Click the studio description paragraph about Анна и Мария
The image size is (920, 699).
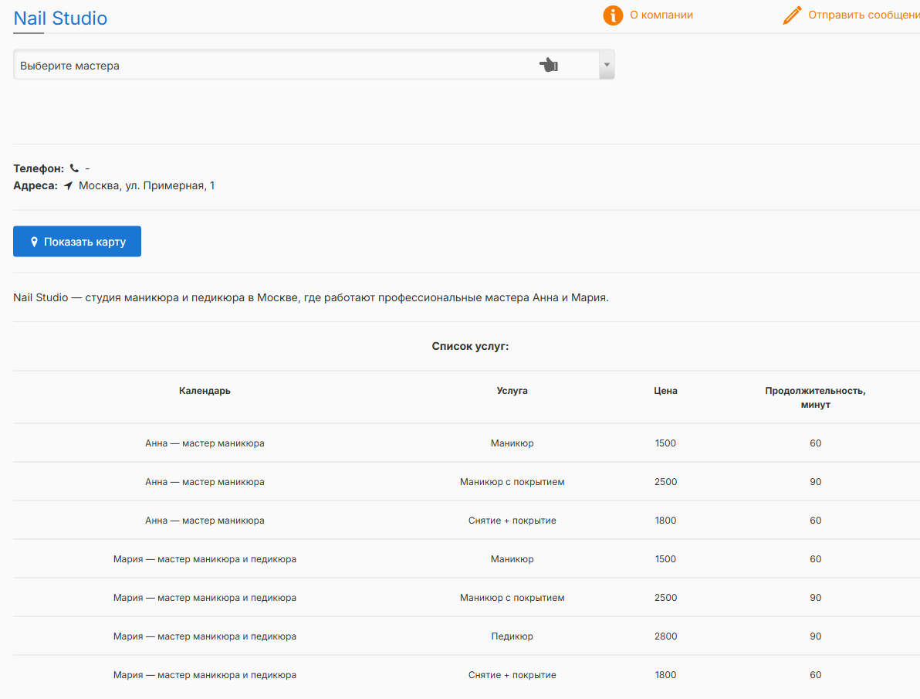[x=311, y=298]
